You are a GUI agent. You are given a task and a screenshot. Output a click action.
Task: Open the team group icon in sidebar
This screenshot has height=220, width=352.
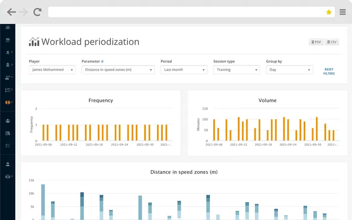point(8,121)
